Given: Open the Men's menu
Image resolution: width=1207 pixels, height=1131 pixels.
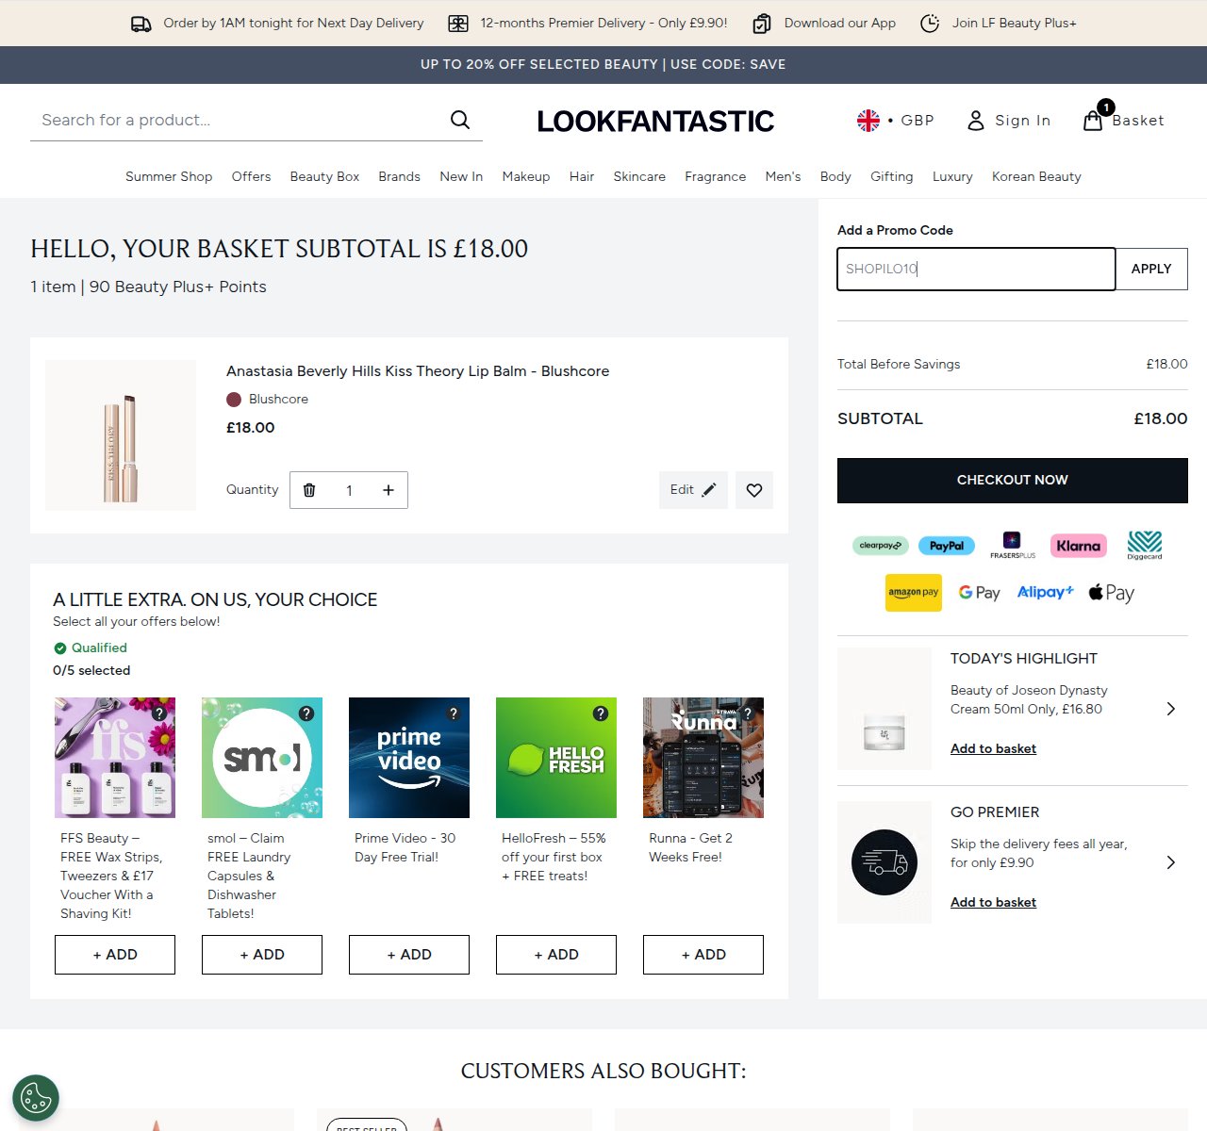Looking at the screenshot, I should 783,176.
